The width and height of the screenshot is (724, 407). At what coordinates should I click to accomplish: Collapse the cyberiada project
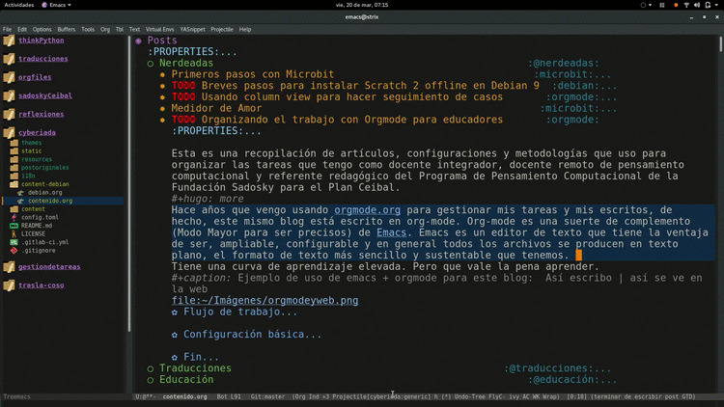37,132
